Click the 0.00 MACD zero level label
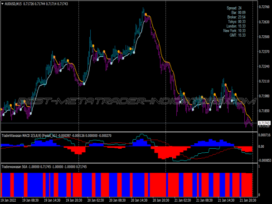 point(261,146)
